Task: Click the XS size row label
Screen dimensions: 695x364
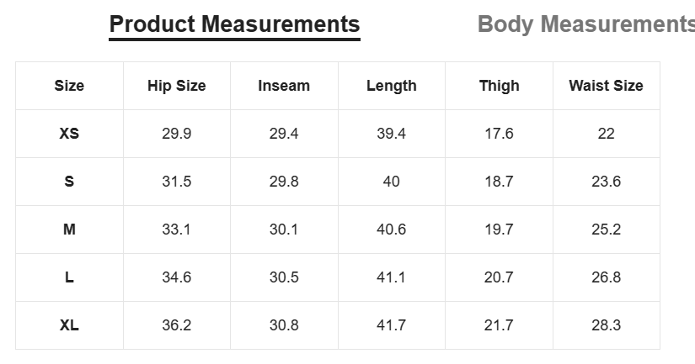Action: (69, 134)
